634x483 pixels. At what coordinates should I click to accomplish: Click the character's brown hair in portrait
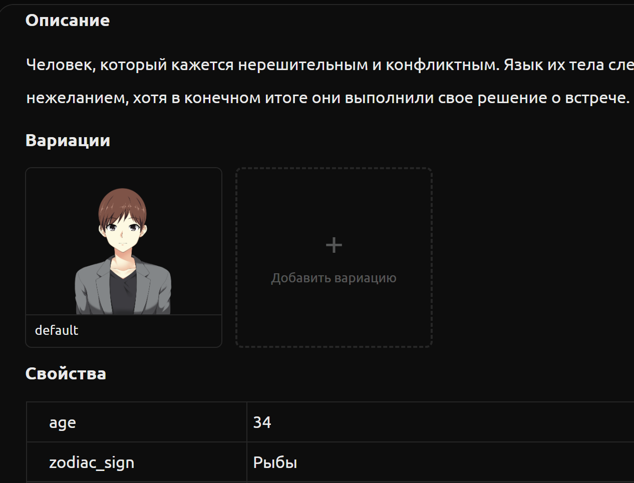click(122, 203)
